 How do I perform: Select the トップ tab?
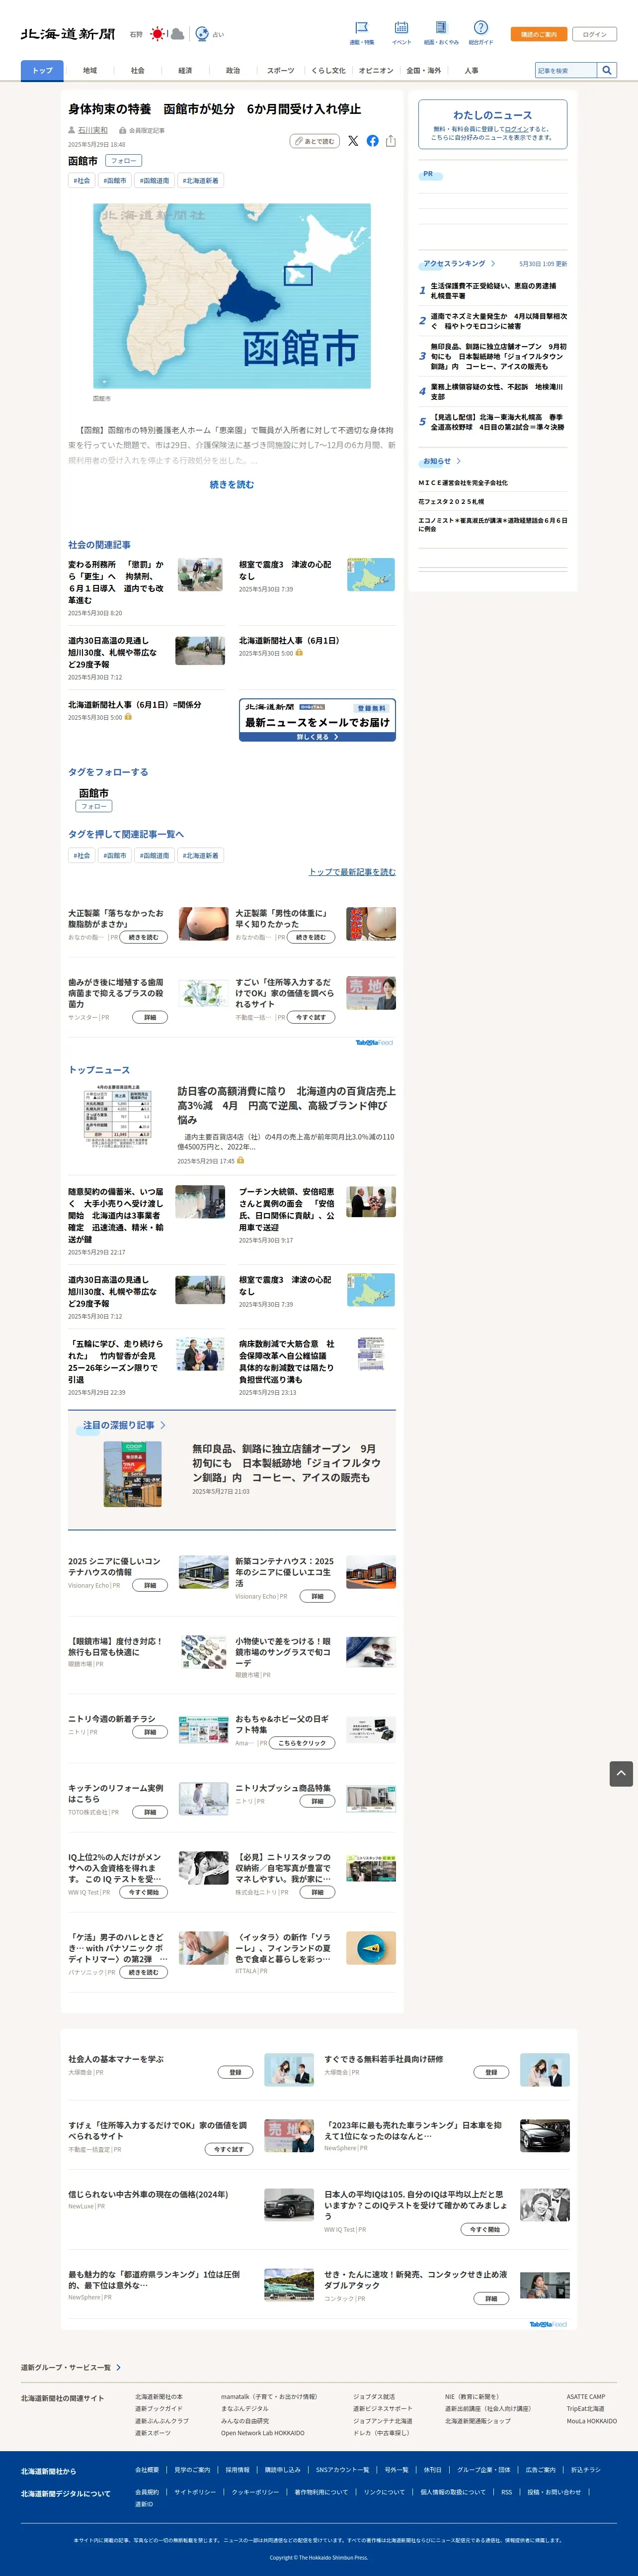[42, 70]
